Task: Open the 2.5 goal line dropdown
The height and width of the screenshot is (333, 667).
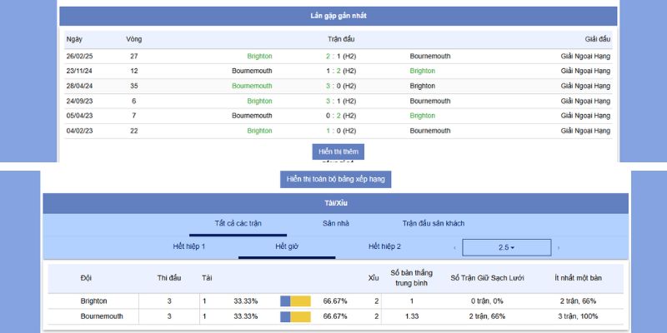Action: 506,247
